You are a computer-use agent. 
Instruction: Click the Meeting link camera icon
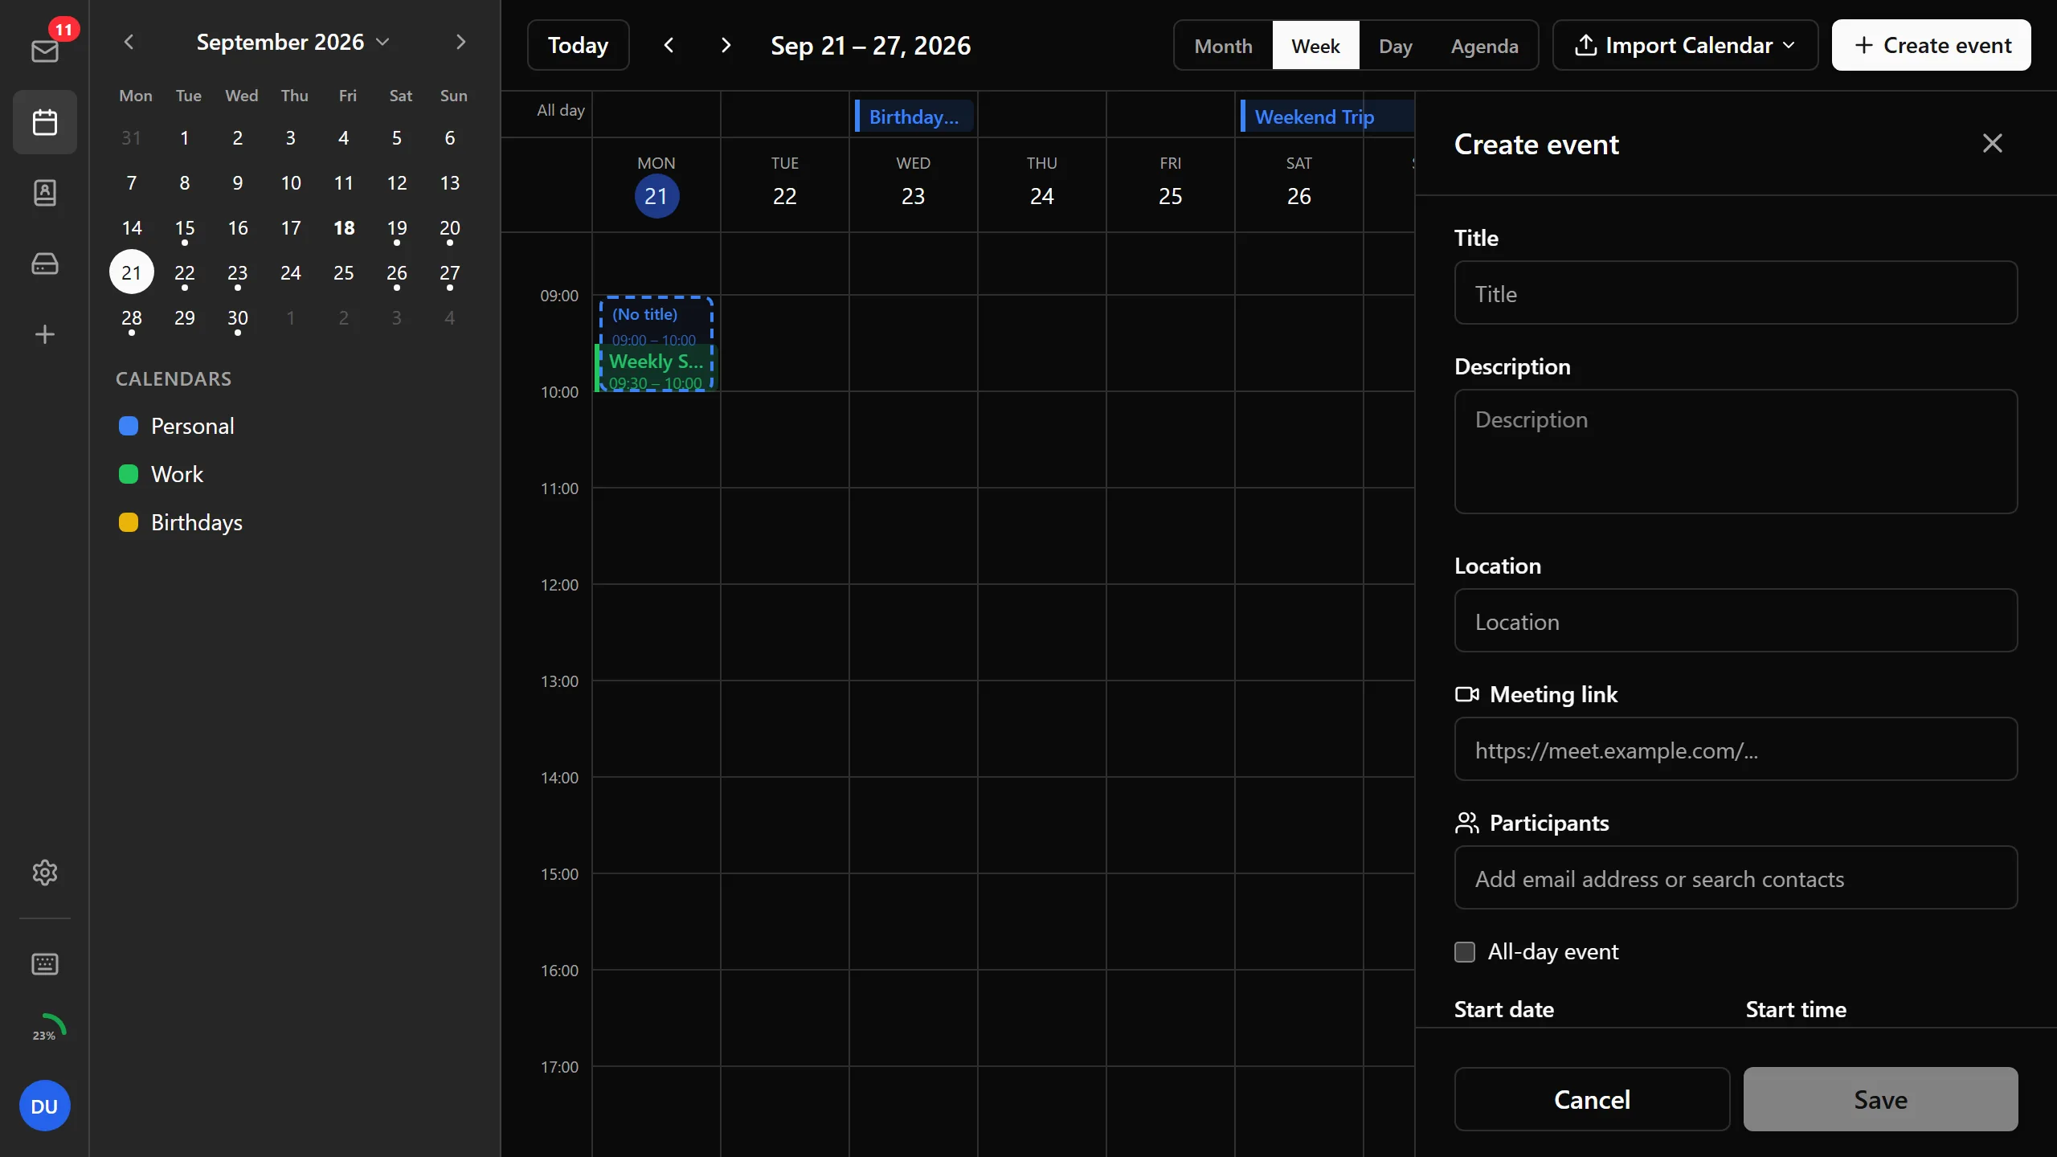(1467, 694)
